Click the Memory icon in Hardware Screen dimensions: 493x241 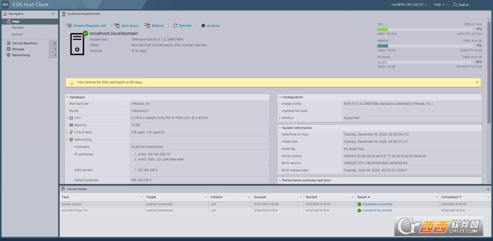pos(71,125)
